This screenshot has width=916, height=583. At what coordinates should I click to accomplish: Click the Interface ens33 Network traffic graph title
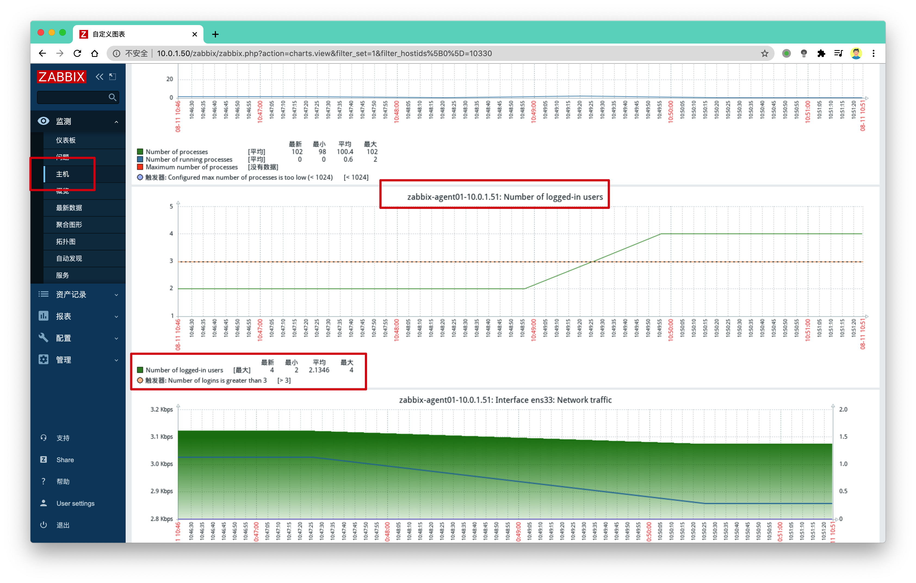tap(505, 400)
